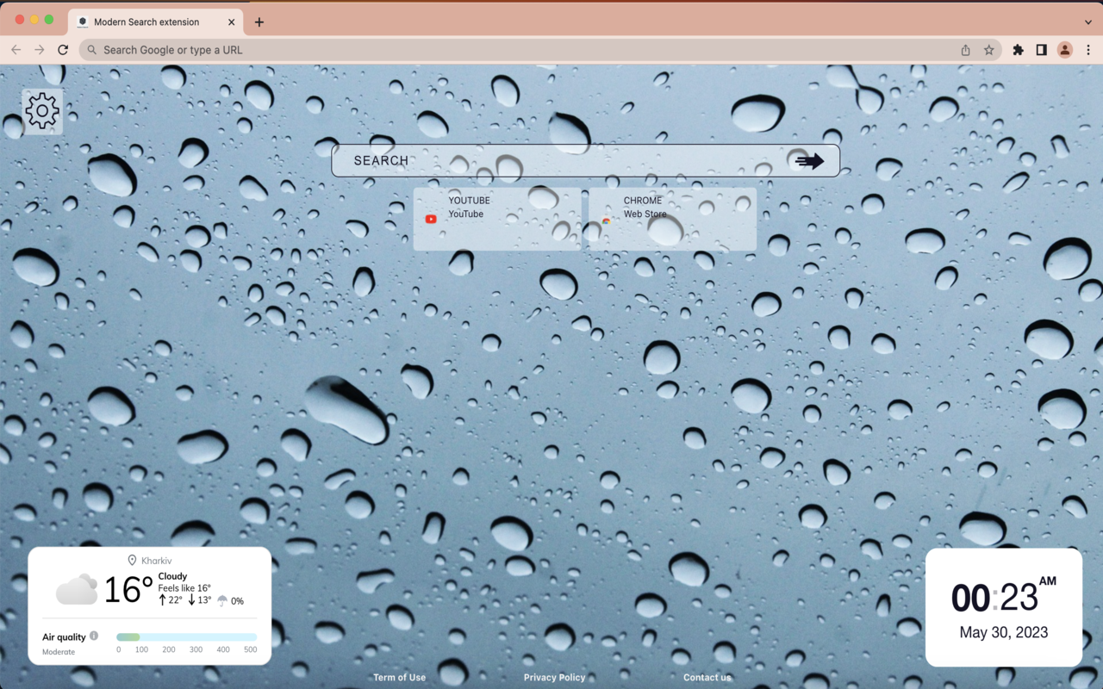Toggle the Chrome side panel icon
The image size is (1103, 689).
point(1041,50)
